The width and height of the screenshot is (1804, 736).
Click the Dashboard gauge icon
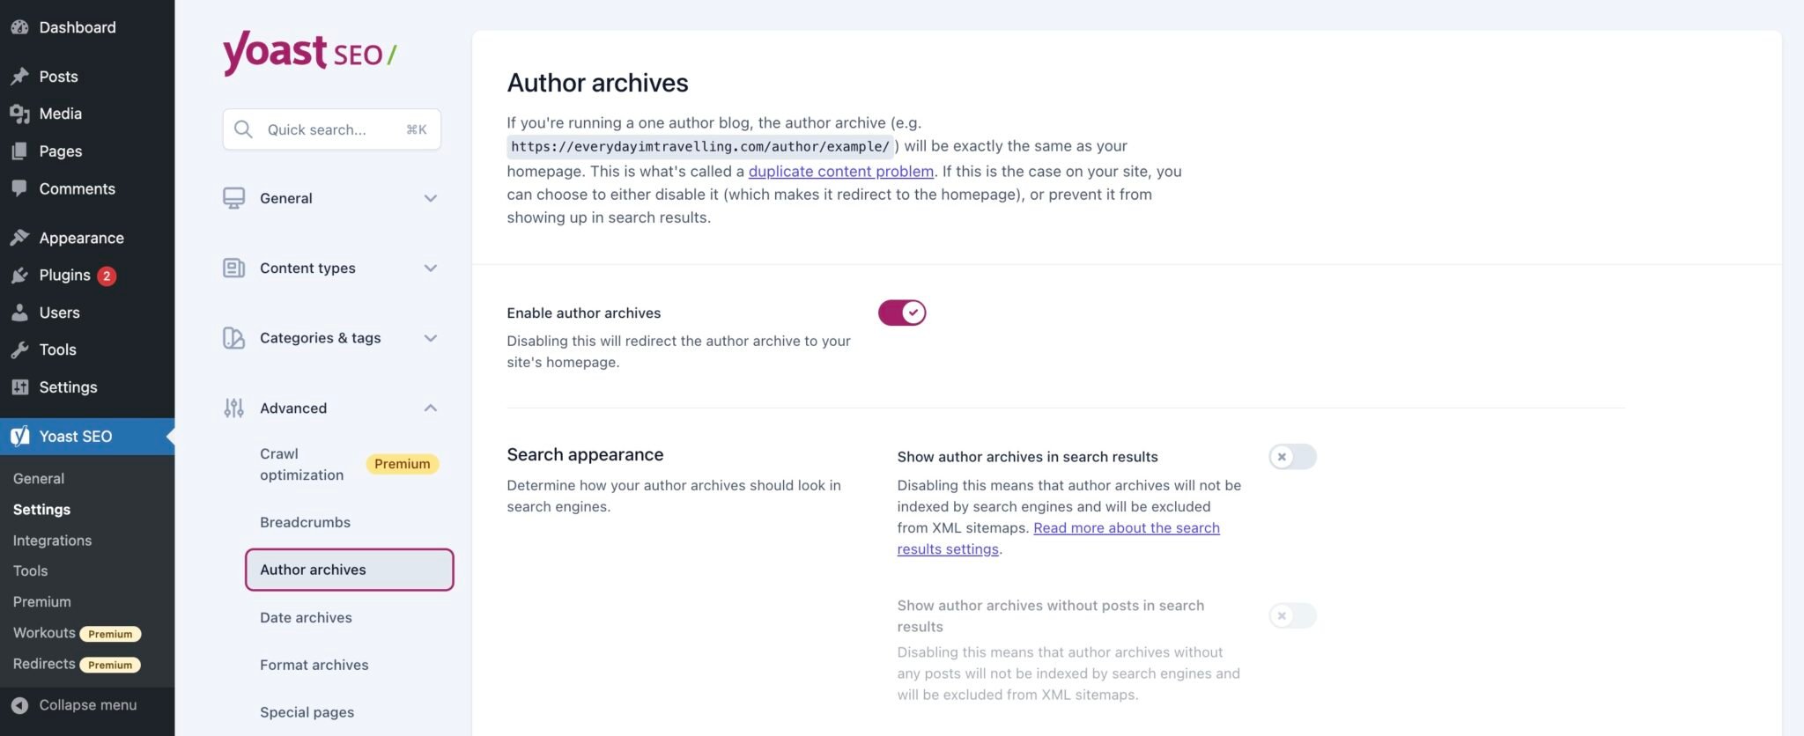[19, 27]
